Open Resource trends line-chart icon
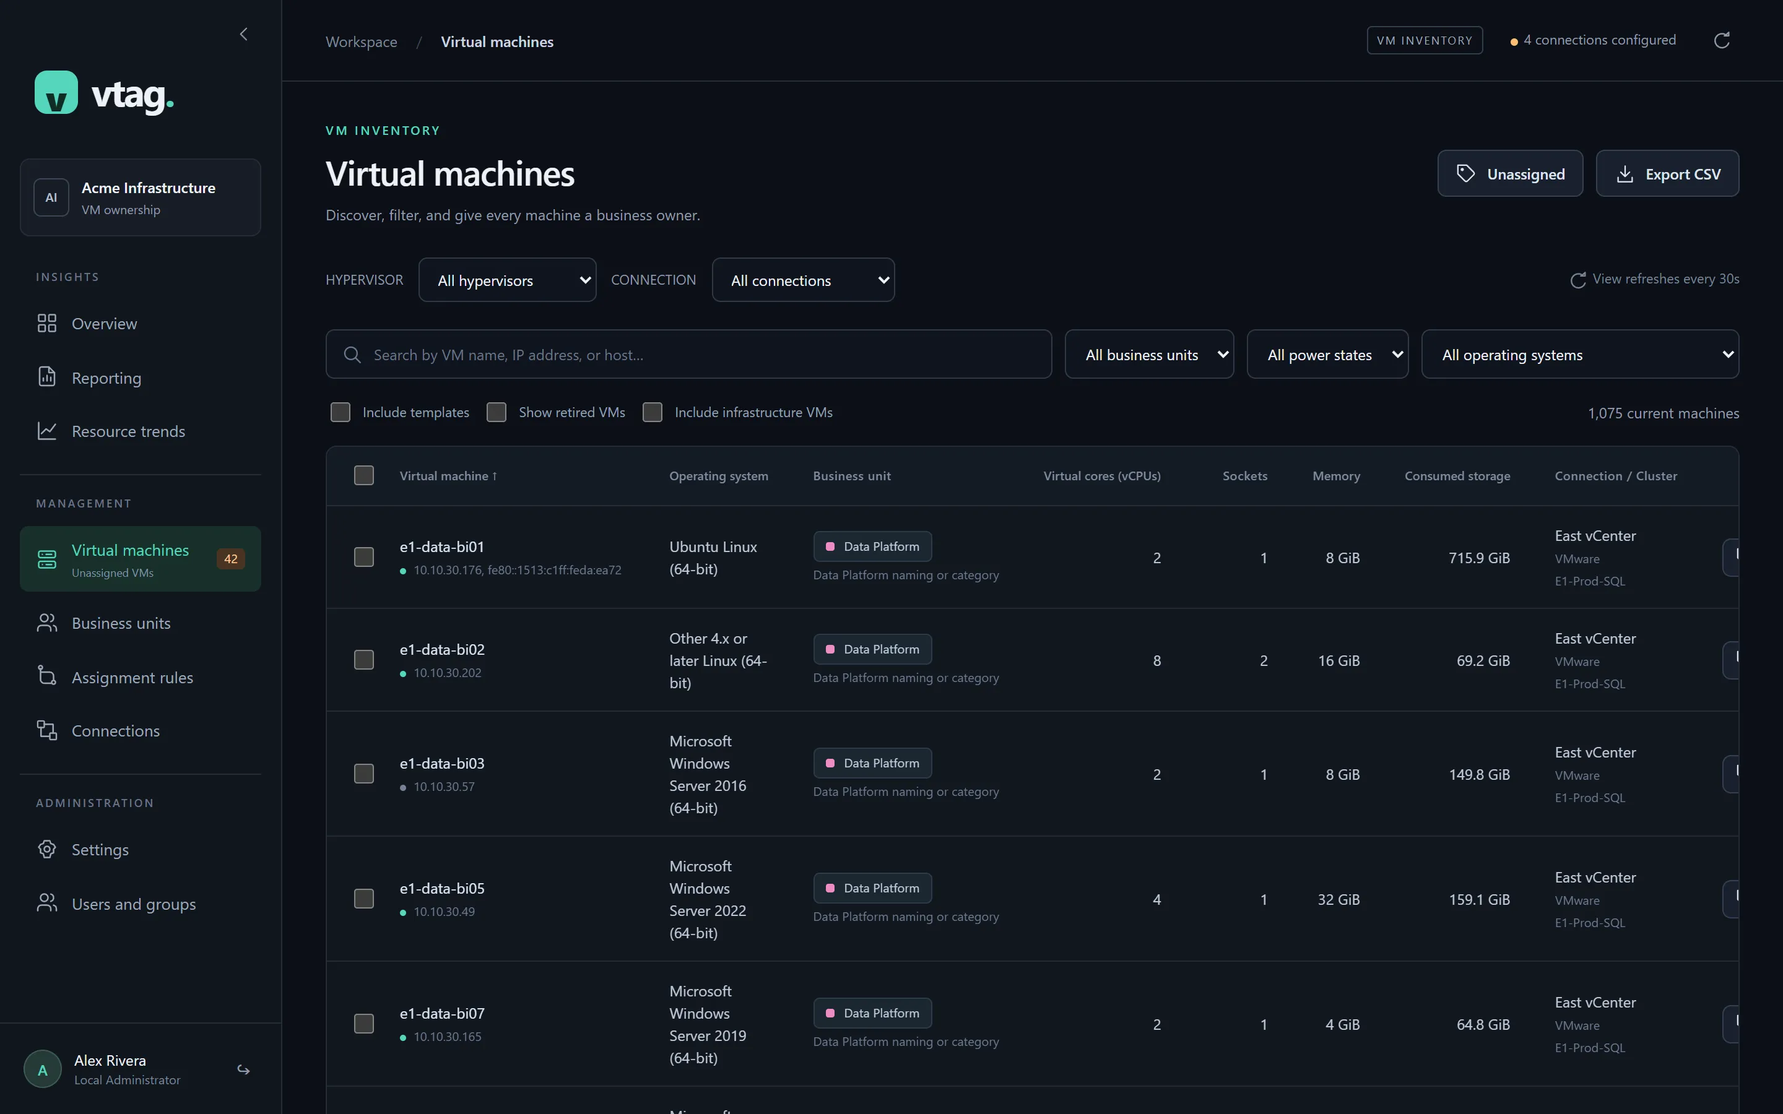1783x1114 pixels. click(x=47, y=431)
